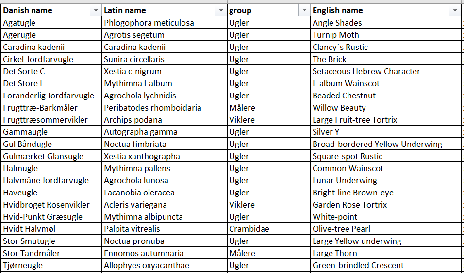Open the Danish name filter dropdown
Viewport: 464px width, 273px height.
coord(96,10)
